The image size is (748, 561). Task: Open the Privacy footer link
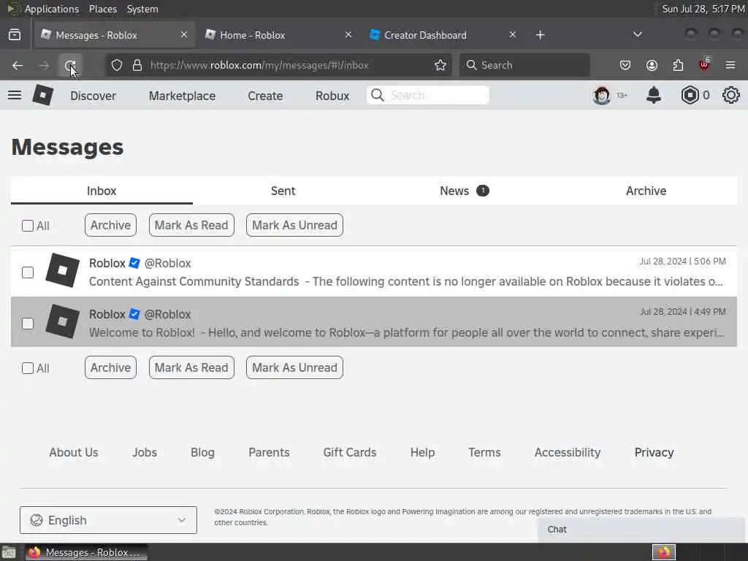[x=654, y=452]
